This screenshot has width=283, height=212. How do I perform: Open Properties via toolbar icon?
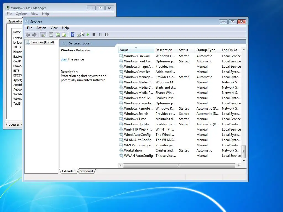51,35
